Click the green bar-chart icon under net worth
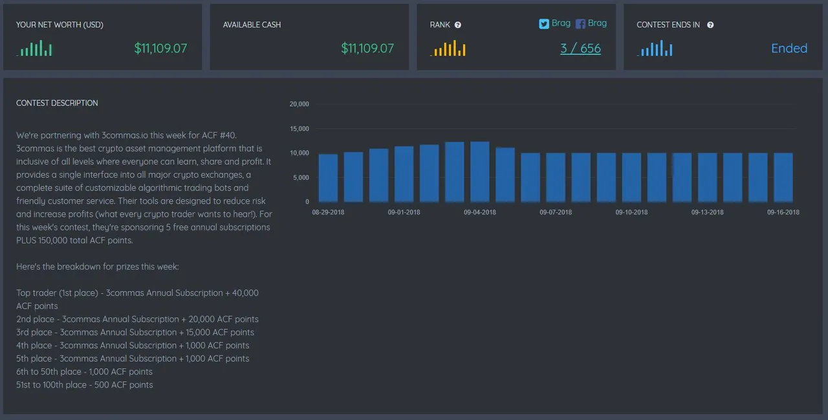This screenshot has height=420, width=828. pos(34,49)
